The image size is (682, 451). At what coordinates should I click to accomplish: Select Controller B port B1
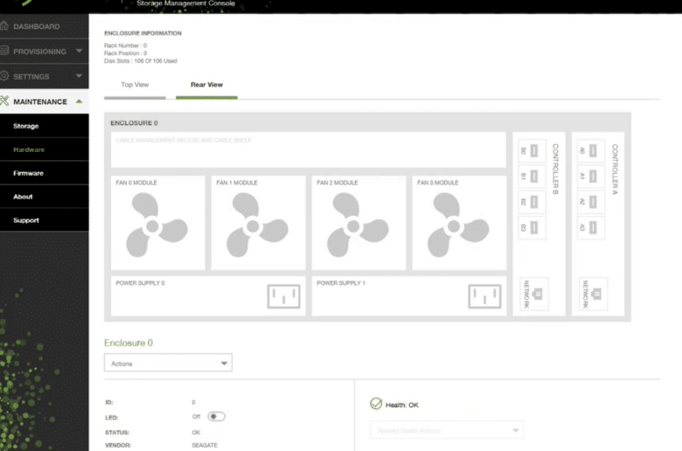(x=532, y=177)
